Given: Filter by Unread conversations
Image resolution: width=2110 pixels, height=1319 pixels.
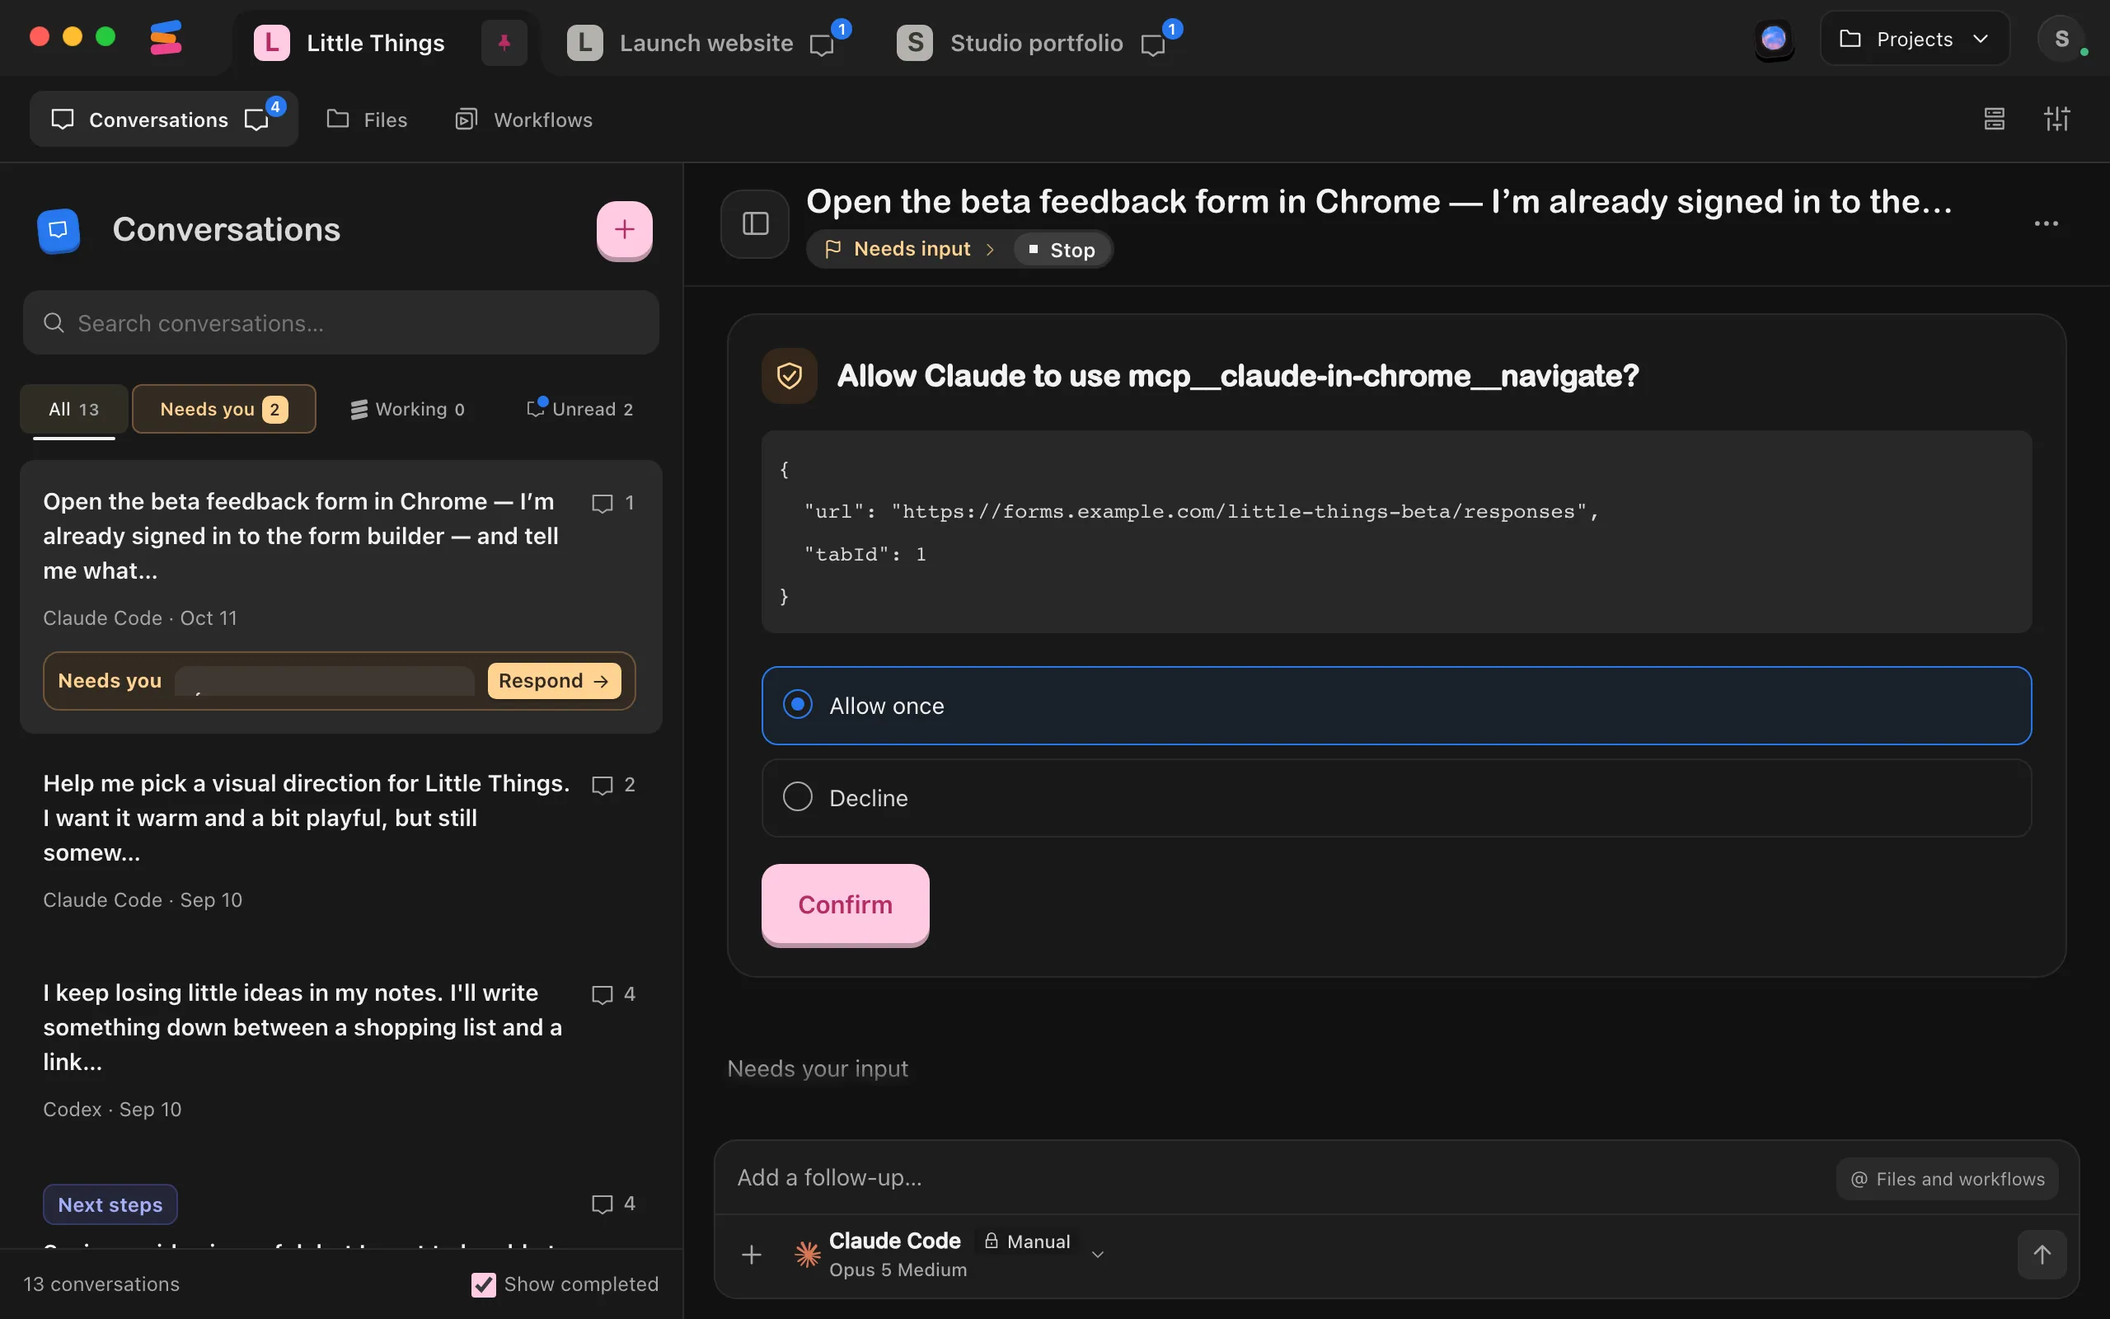Looking at the screenshot, I should tap(579, 409).
